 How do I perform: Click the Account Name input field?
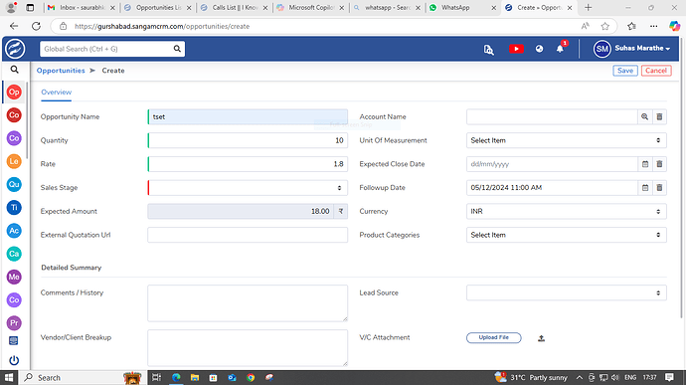click(x=552, y=117)
